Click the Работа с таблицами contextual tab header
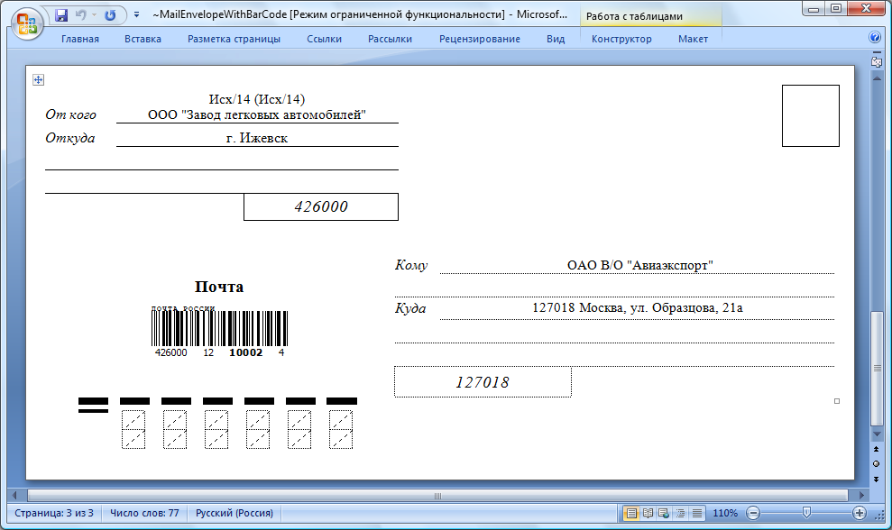This screenshot has width=892, height=530. click(634, 16)
